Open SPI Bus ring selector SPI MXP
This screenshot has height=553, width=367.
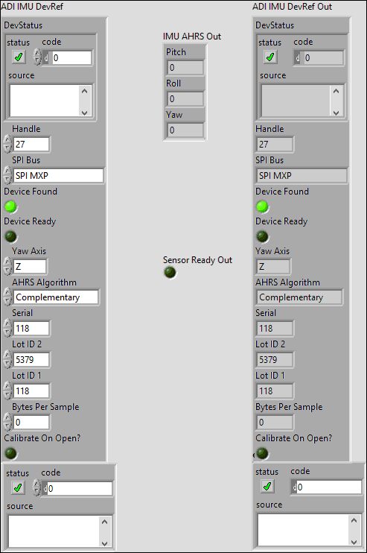pyautogui.click(x=58, y=175)
